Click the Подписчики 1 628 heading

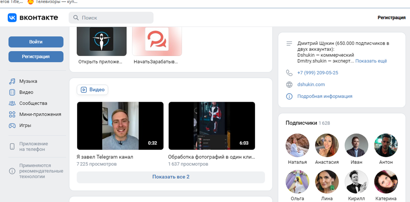(x=308, y=123)
